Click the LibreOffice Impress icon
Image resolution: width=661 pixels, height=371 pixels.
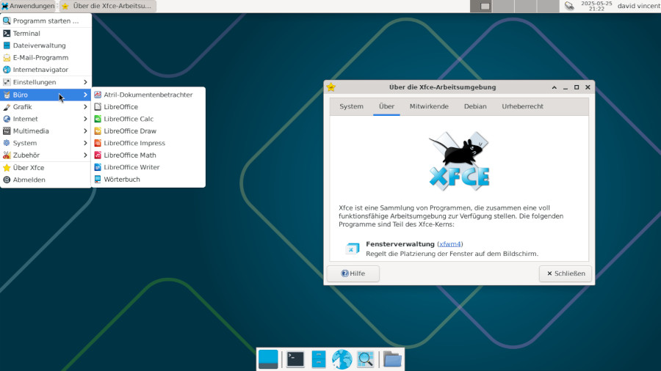pyautogui.click(x=98, y=143)
